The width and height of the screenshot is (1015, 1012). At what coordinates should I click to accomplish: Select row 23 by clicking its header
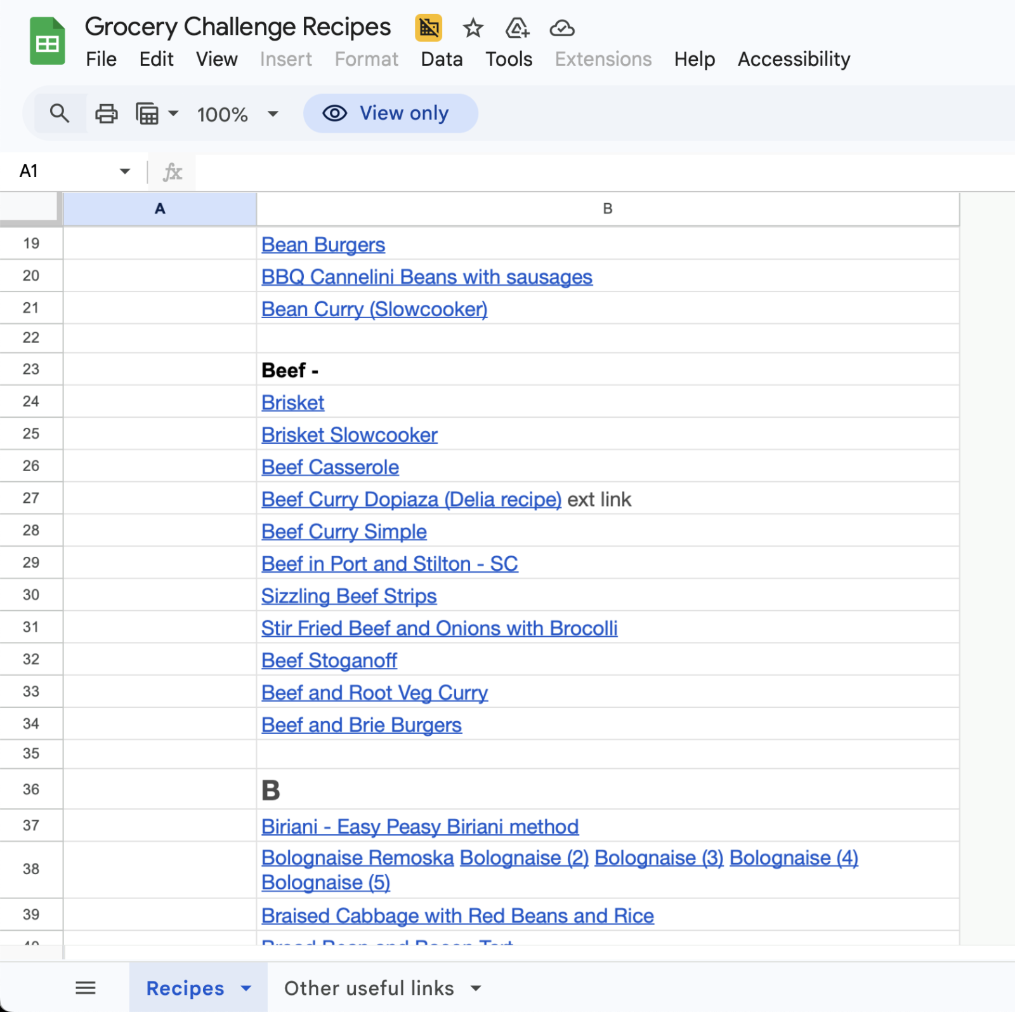(30, 370)
